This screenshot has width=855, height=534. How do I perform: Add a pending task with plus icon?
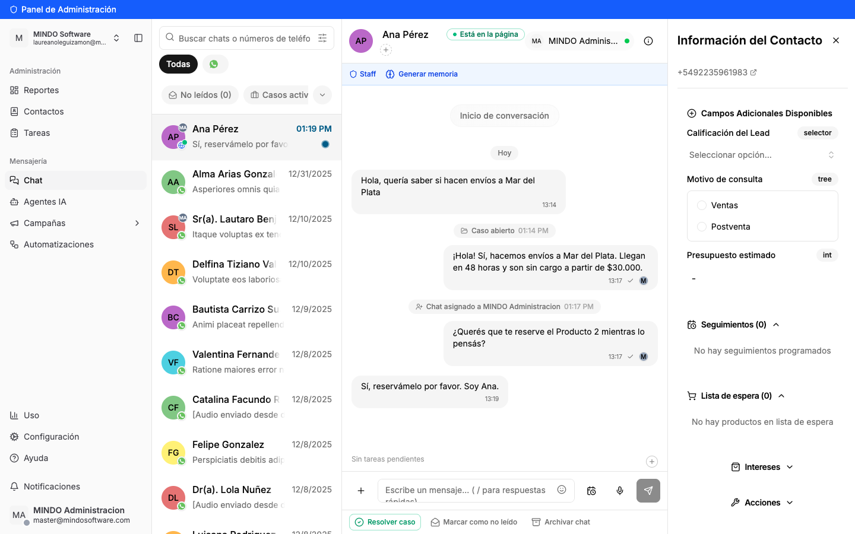point(652,462)
